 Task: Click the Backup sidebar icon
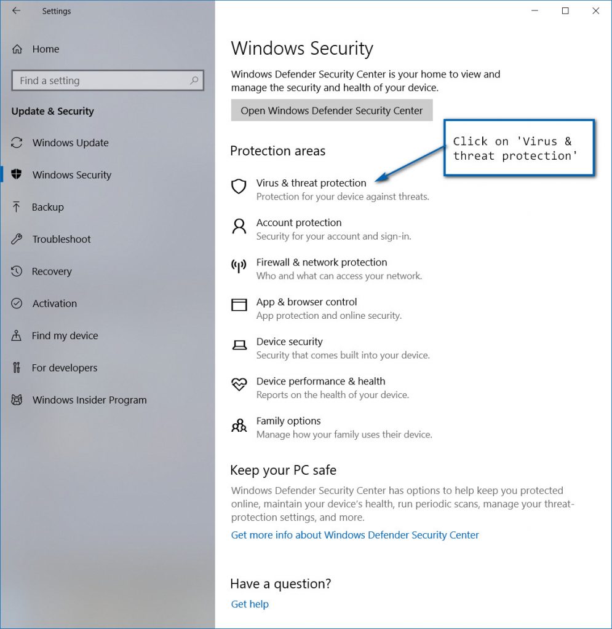15,207
